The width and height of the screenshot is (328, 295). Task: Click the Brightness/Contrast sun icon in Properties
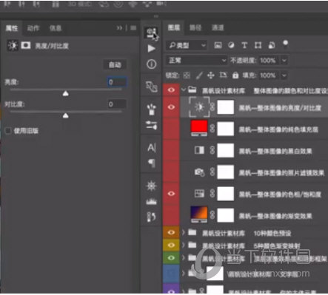click(x=13, y=45)
